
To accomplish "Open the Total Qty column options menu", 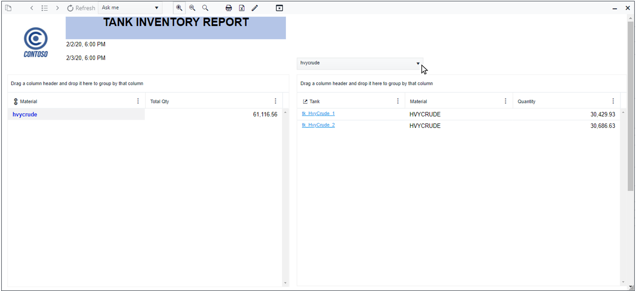I will 275,101.
